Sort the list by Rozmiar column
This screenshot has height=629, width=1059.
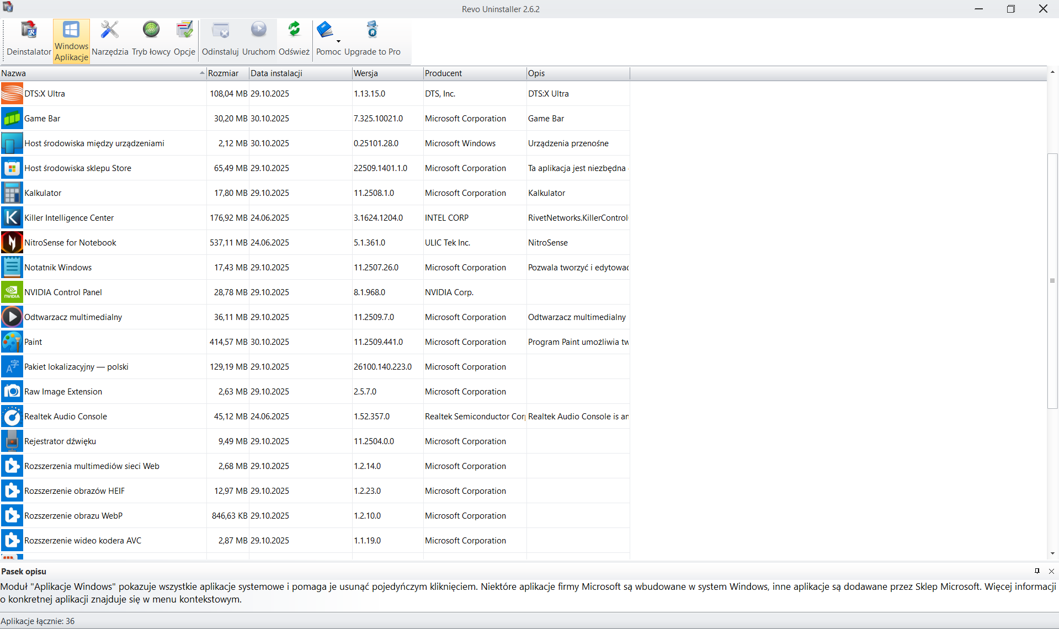coord(228,73)
